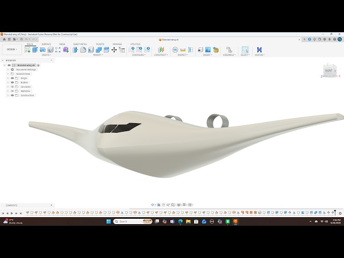Screen dimensions: 344x258
Task: Open the Design workspace dropdown
Action: [x=12, y=49]
